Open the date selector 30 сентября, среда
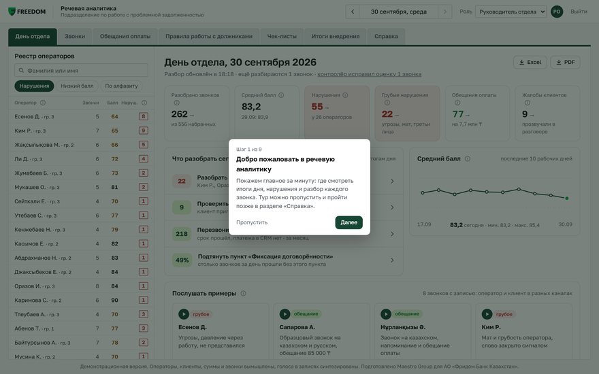The height and width of the screenshot is (374, 599). pyautogui.click(x=399, y=12)
